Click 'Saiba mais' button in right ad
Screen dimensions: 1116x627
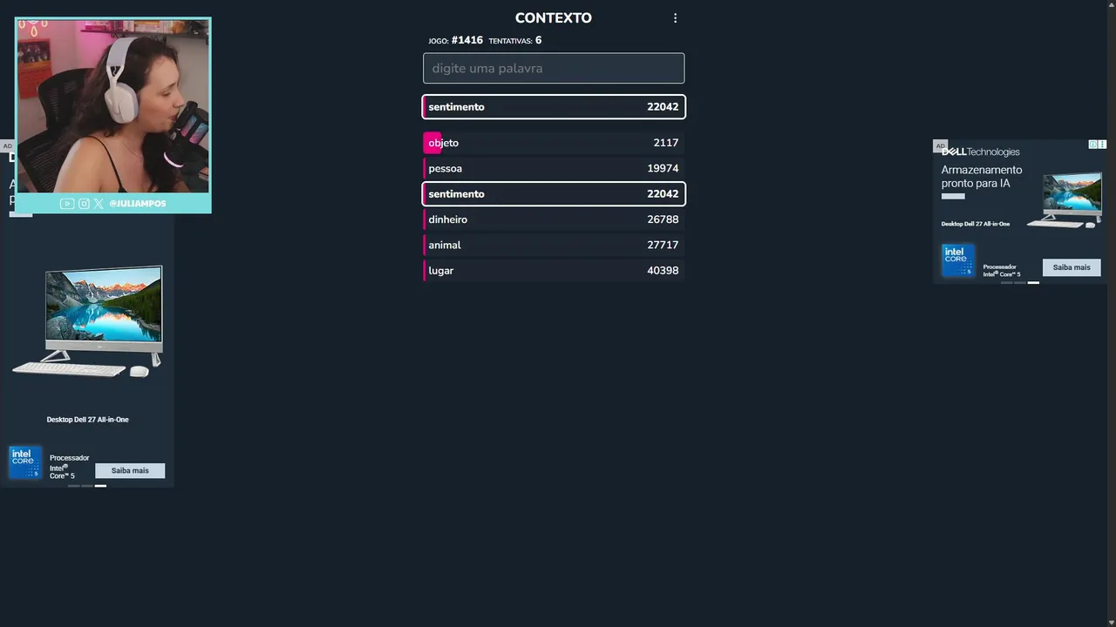tap(1072, 267)
